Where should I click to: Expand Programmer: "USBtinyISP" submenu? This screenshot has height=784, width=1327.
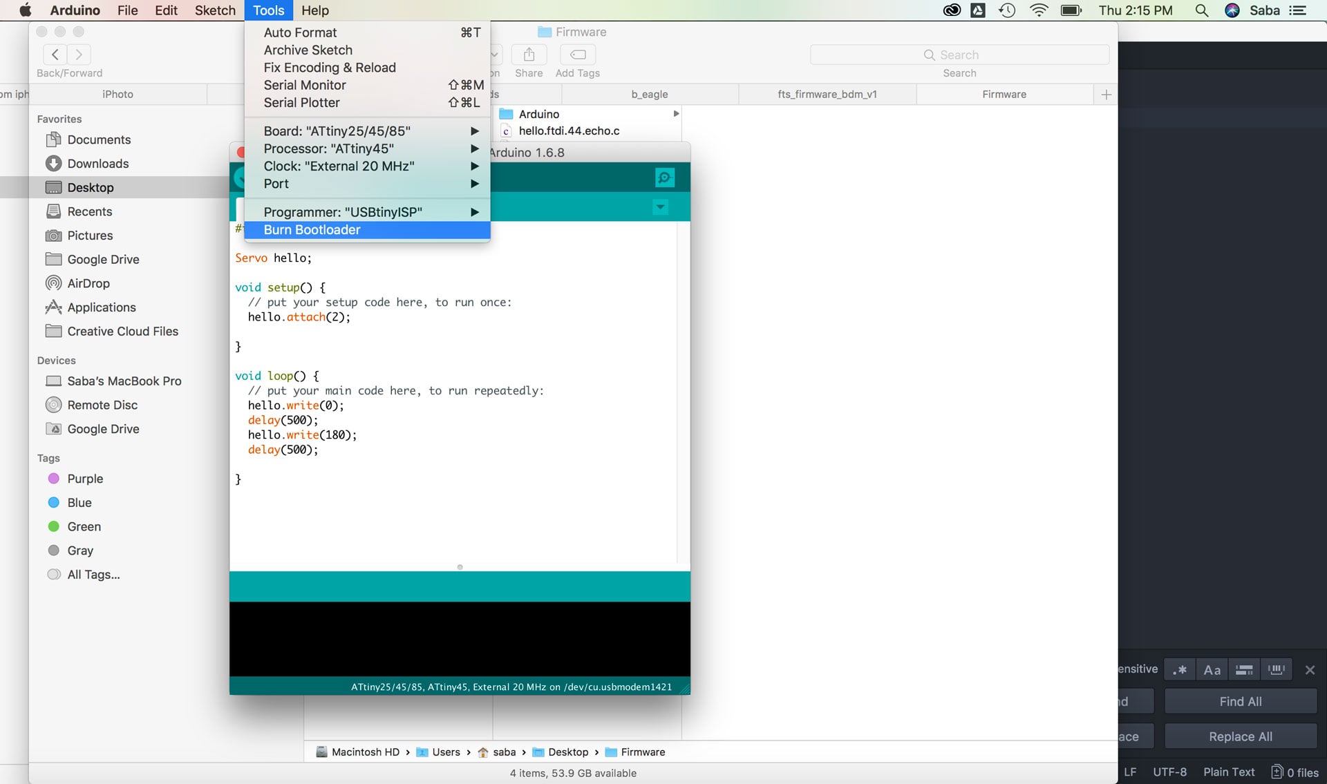point(367,212)
